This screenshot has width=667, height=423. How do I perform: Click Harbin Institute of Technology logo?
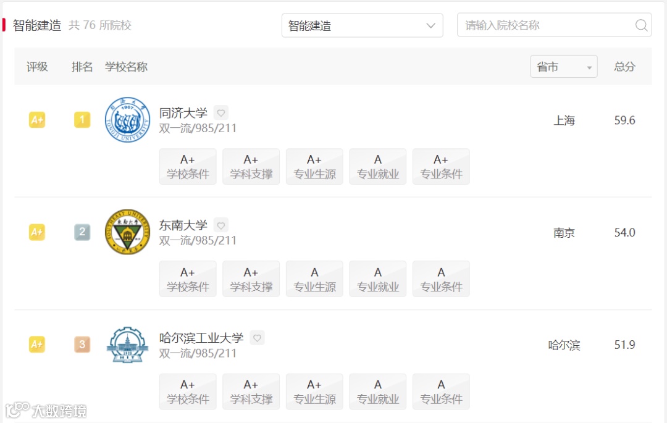click(127, 345)
